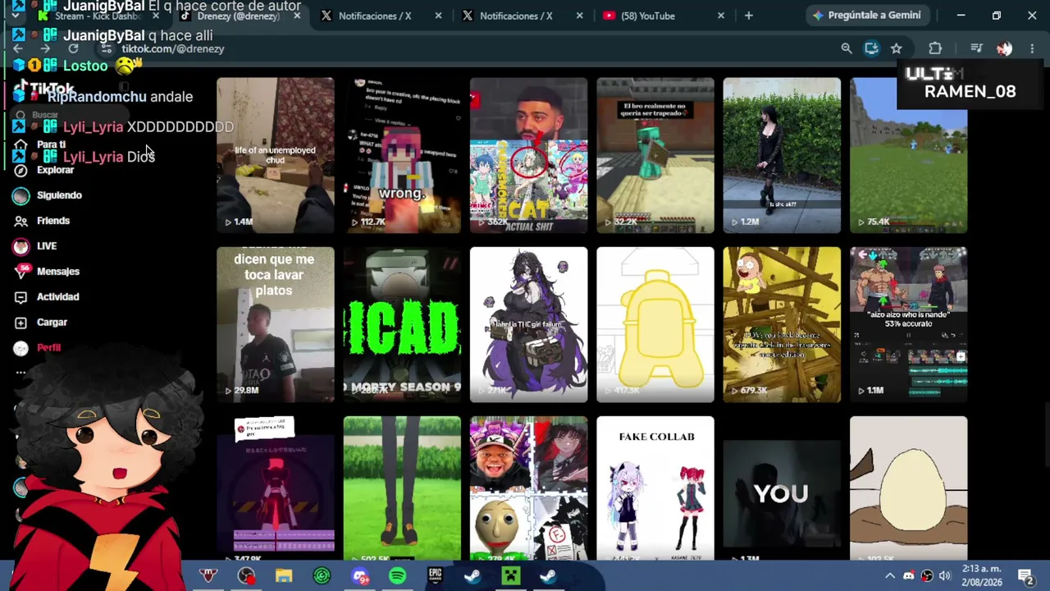Open the LIVE avatar icon in sidebar

tap(21, 246)
